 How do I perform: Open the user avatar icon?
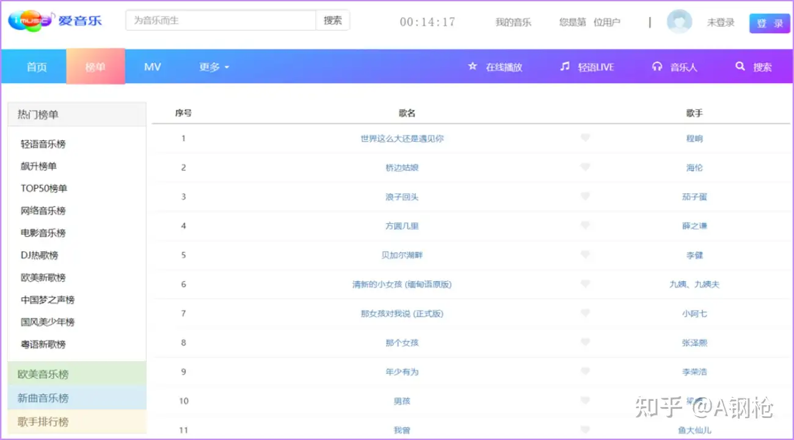click(679, 22)
